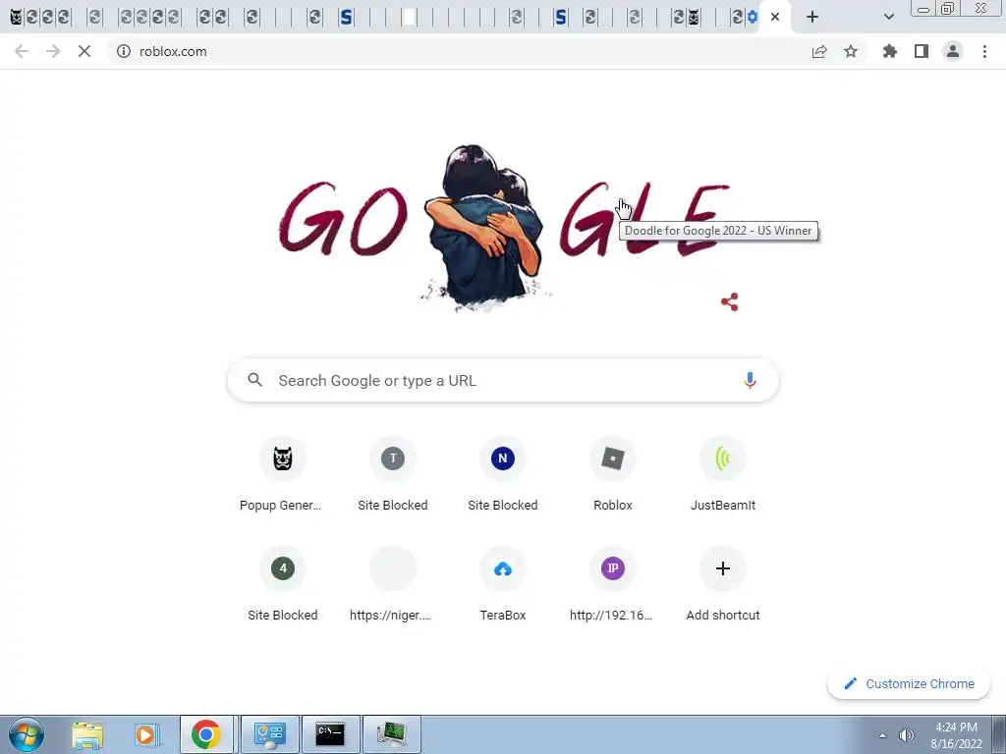Show hidden system tray icons
Image resolution: width=1006 pixels, height=754 pixels.
(883, 735)
